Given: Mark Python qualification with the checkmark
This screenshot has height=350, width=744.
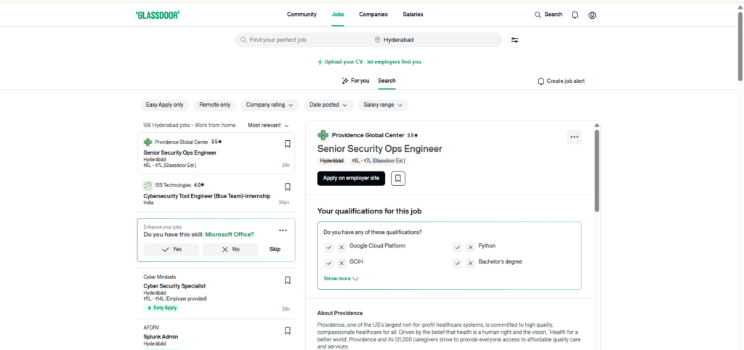Looking at the screenshot, I should (457, 247).
